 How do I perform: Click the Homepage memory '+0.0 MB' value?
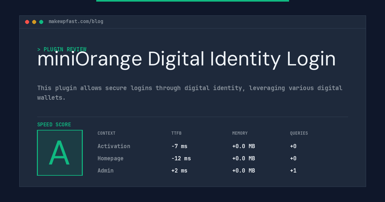pos(244,158)
